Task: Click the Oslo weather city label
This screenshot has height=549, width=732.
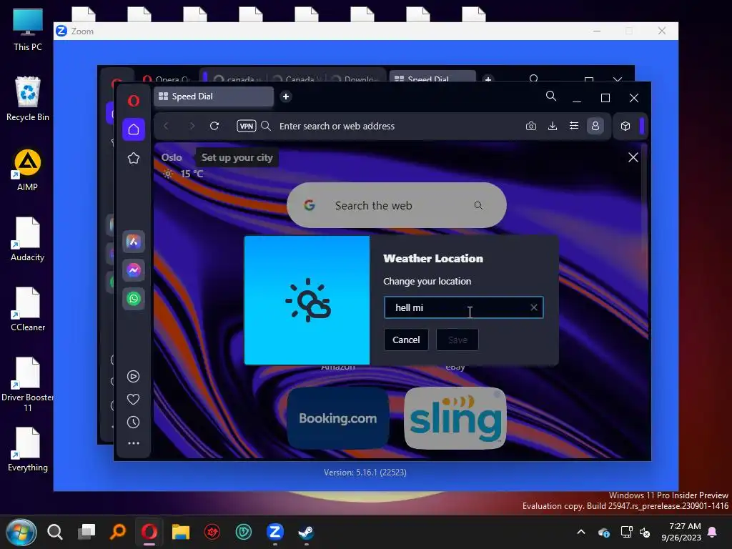Action: [x=172, y=157]
